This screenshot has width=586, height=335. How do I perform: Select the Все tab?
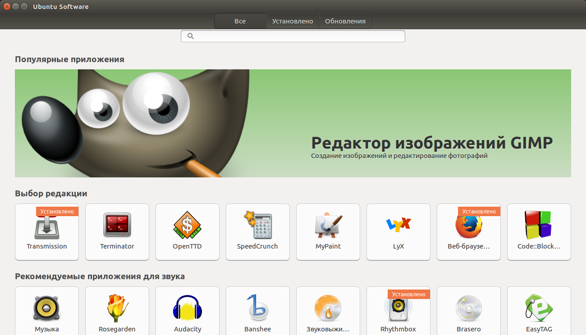tap(240, 21)
